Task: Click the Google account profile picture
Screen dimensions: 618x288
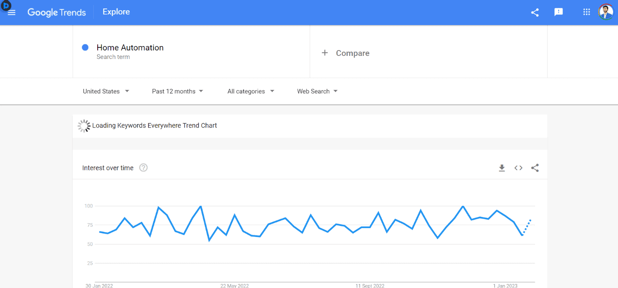Action: click(x=605, y=12)
